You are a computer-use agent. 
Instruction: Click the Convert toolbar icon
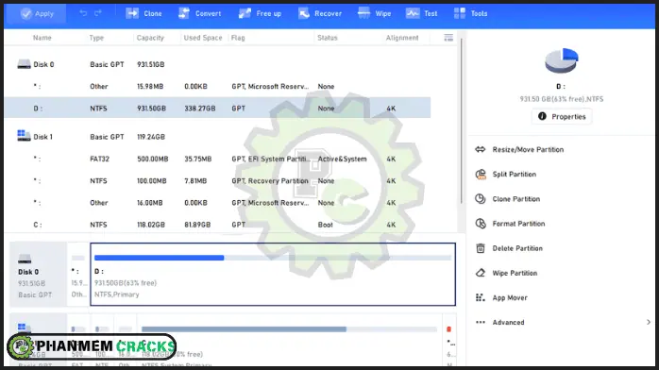point(184,13)
